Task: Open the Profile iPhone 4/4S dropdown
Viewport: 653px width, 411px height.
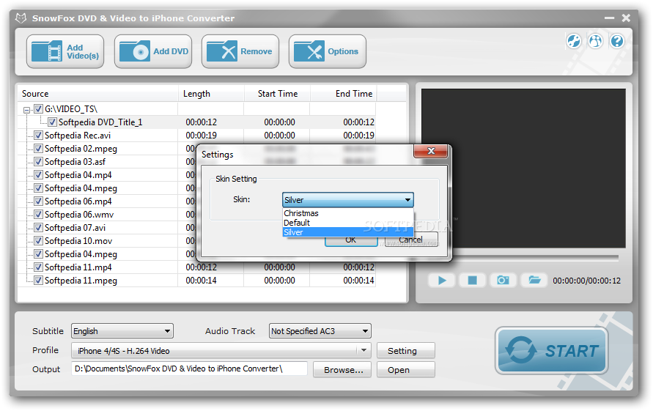Action: tap(221, 351)
